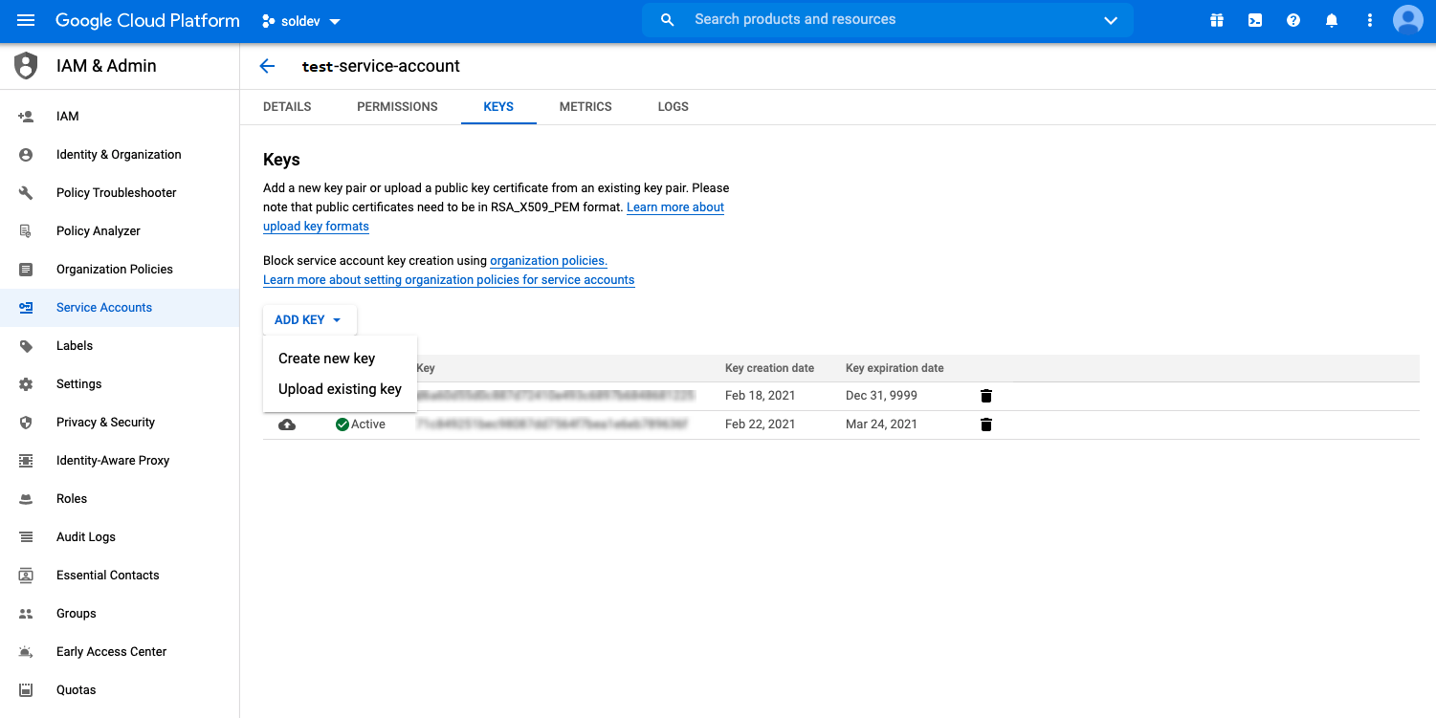
Task: Open the user account avatar
Action: [1407, 20]
